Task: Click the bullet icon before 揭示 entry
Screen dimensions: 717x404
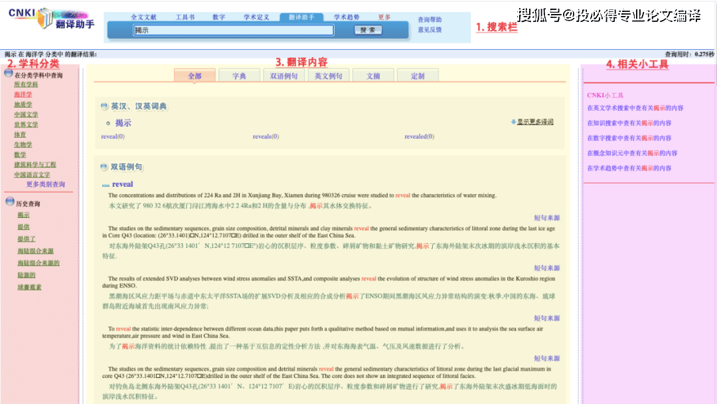Action: [x=108, y=123]
